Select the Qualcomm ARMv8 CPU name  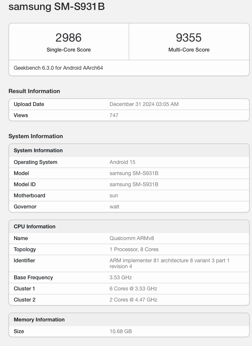tap(132, 238)
